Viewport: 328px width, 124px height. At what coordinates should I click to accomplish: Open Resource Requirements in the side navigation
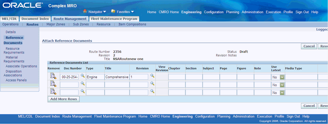(x=14, y=50)
